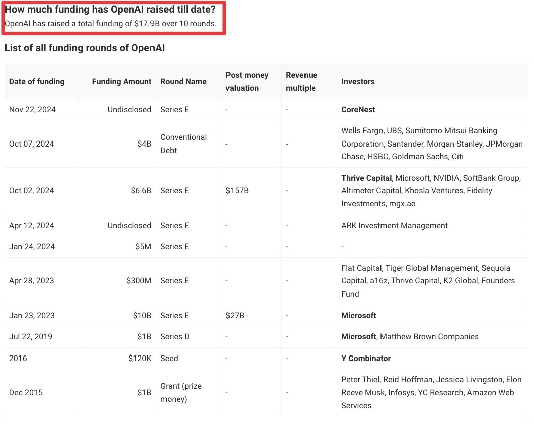Click the Peter Thiel, Reid Hoffman investors cell
The width and height of the screenshot is (534, 427).
click(x=431, y=393)
